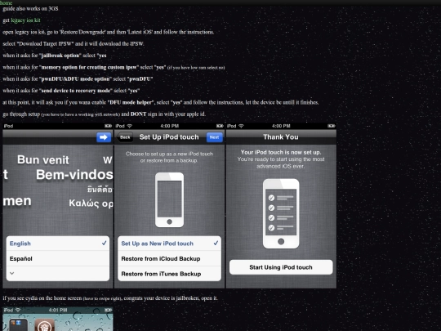Image resolution: width=441 pixels, height=331 pixels.
Task: Click the checklist iPod illustration
Action: (x=281, y=213)
